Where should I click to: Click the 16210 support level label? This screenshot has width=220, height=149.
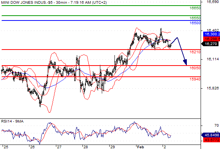[x=195, y=52]
